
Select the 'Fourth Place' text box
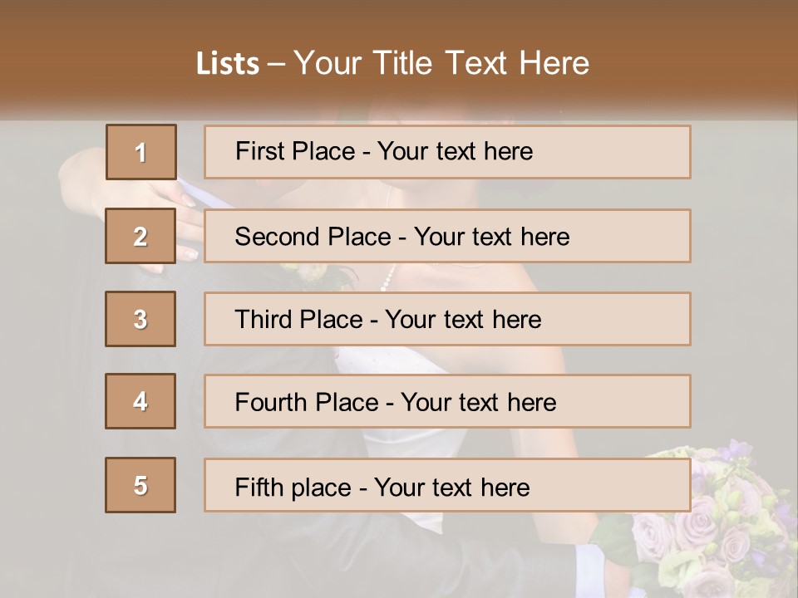pos(447,402)
